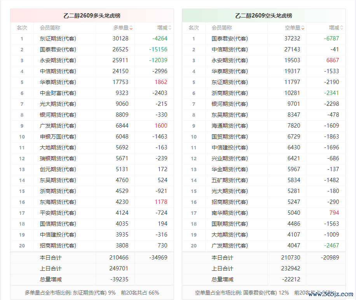Sort short table by 空单量 arrows

[303, 28]
